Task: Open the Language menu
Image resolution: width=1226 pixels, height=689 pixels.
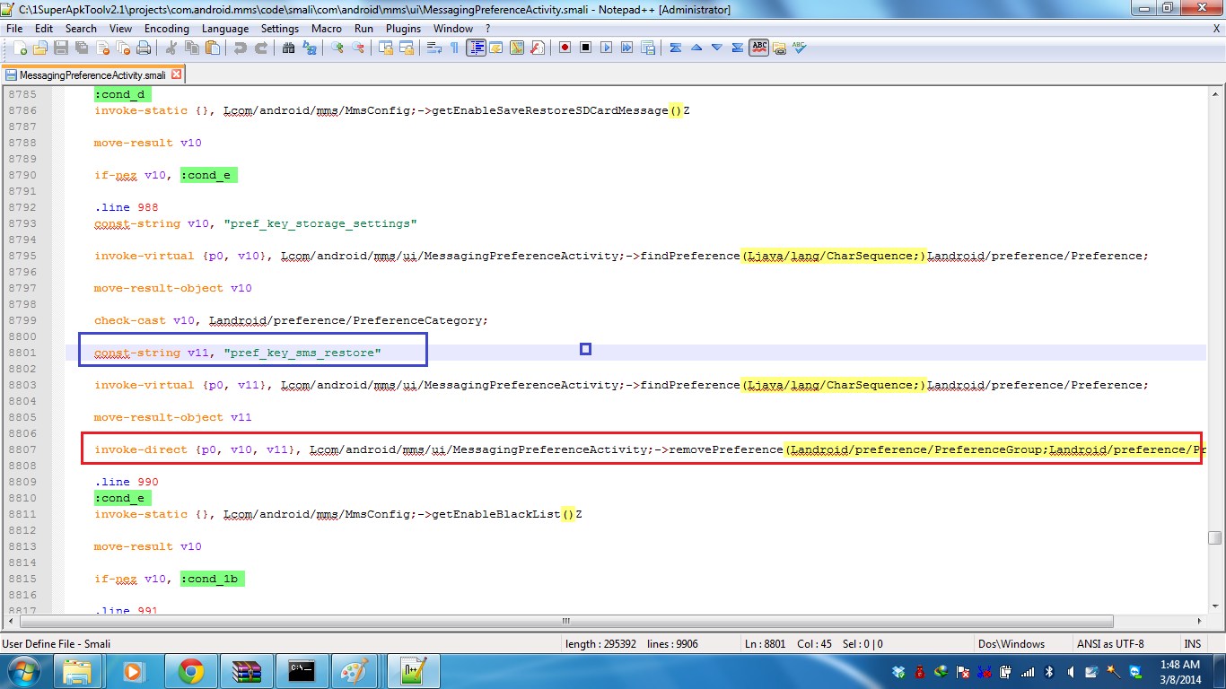Action: [225, 29]
